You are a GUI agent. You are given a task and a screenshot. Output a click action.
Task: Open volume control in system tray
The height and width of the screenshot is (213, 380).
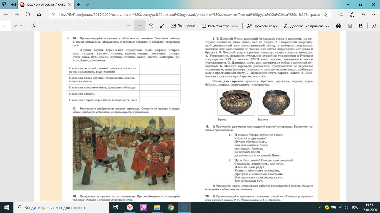click(x=346, y=207)
